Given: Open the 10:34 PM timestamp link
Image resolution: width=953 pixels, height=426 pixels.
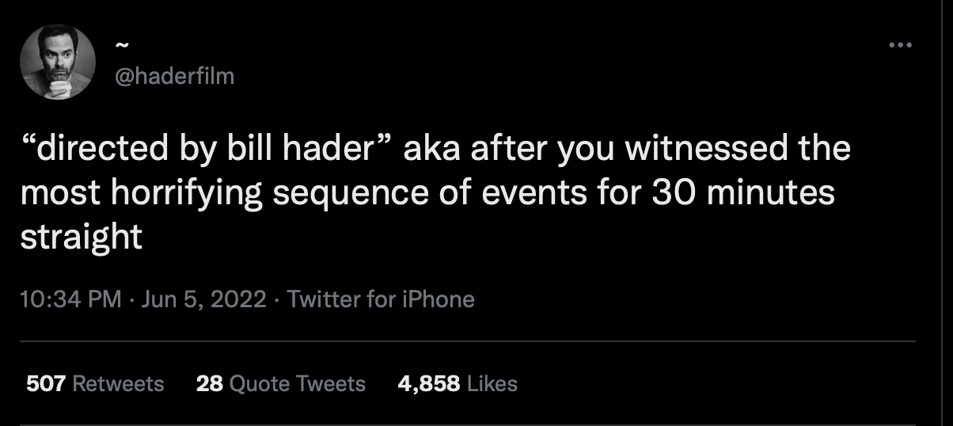Looking at the screenshot, I should coord(70,299).
